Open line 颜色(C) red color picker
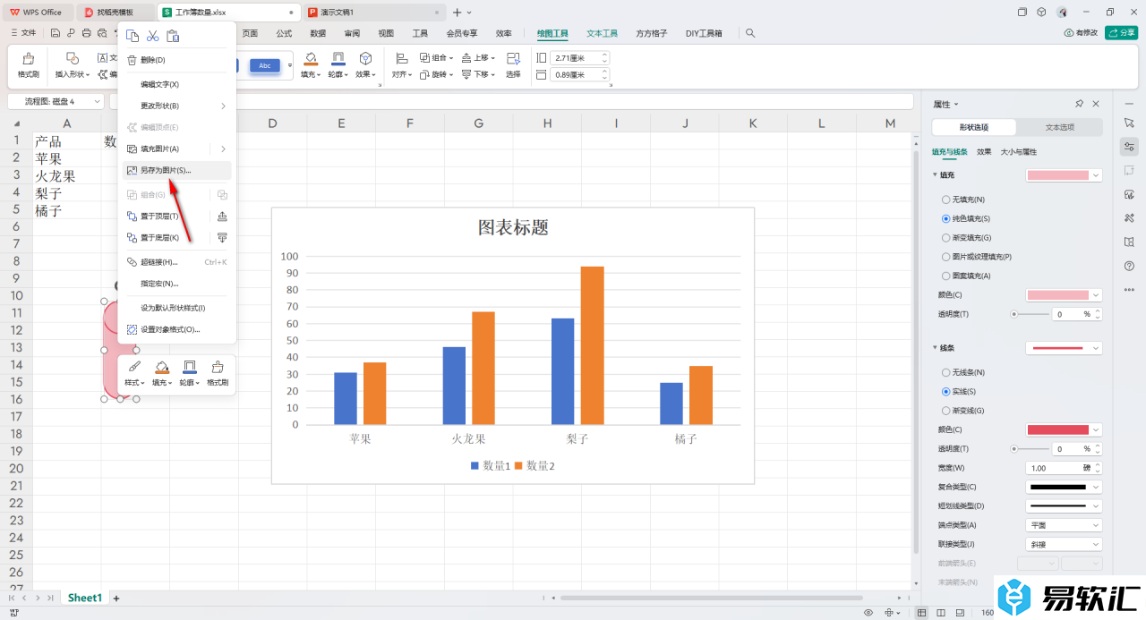1146x620 pixels. pyautogui.click(x=1064, y=430)
